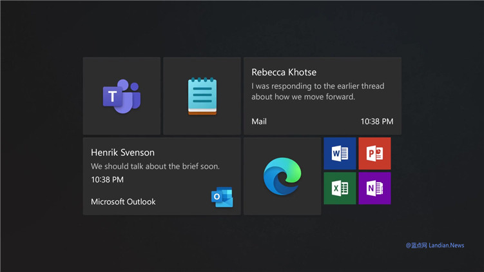Open the PowerPoint tile
The image size is (484, 272).
pyautogui.click(x=374, y=153)
